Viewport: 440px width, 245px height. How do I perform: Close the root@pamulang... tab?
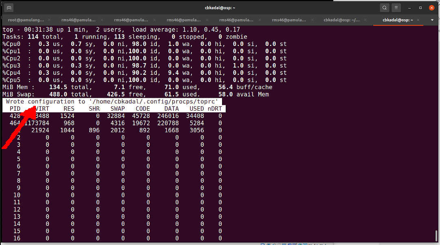[x=49, y=20]
